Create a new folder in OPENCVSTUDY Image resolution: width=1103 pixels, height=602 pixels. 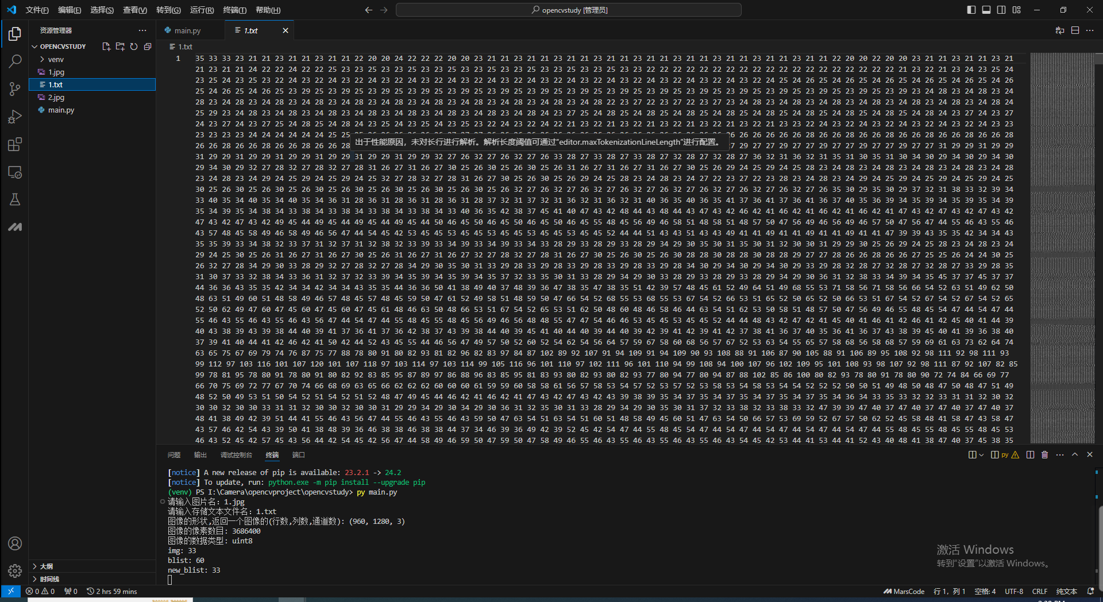[x=120, y=47]
